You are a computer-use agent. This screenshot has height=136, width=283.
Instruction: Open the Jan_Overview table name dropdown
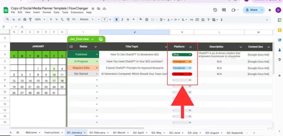pos(93,39)
